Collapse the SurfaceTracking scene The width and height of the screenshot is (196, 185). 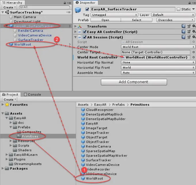pos(3,12)
